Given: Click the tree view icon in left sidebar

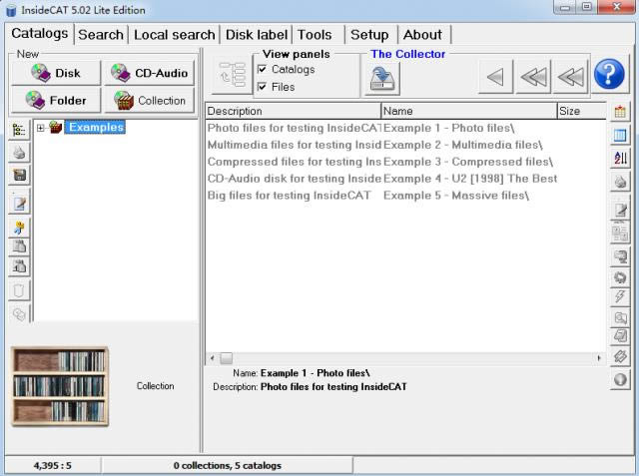Looking at the screenshot, I should [x=19, y=131].
